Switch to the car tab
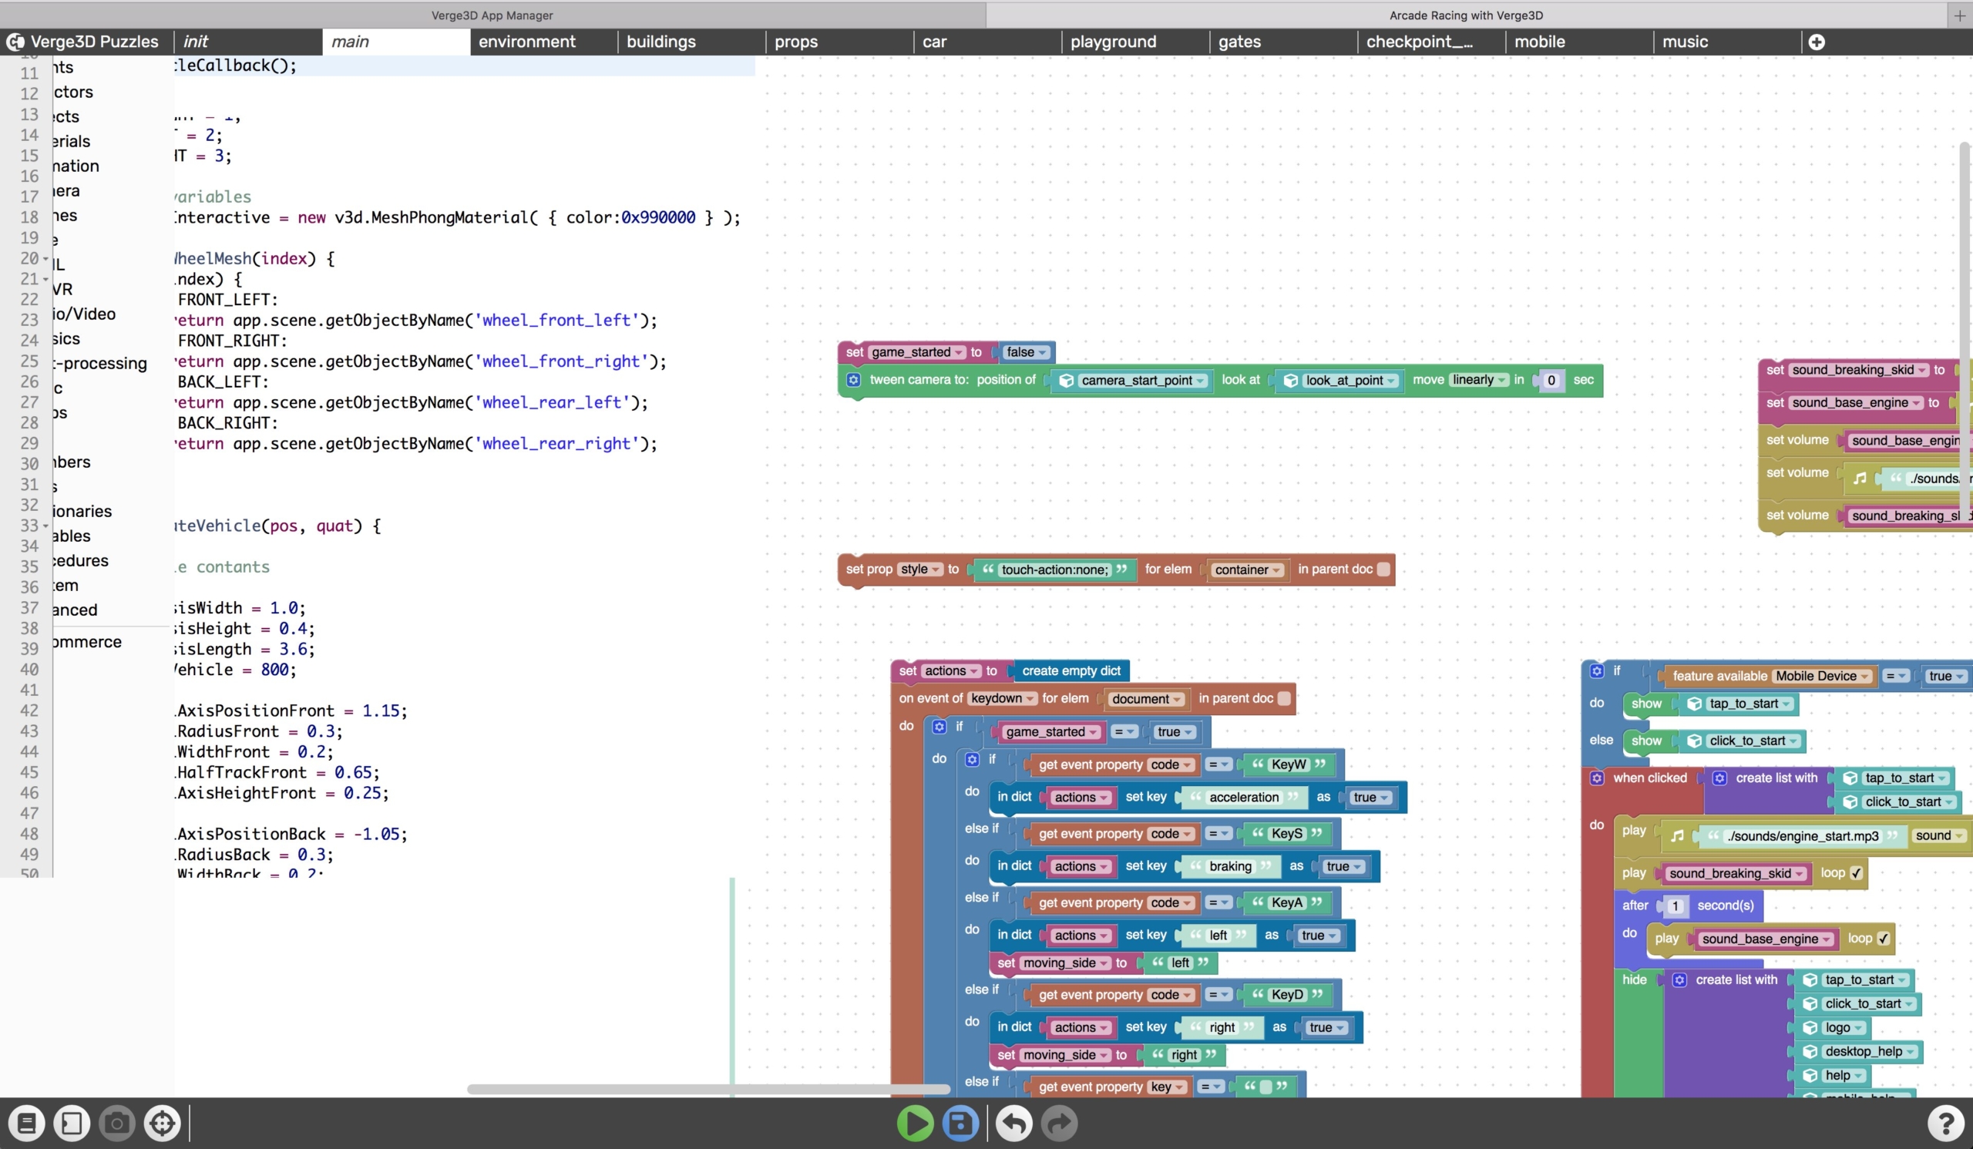 click(987, 42)
